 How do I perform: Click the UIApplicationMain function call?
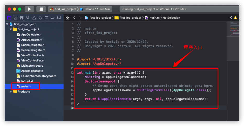pyautogui.click(x=114, y=99)
